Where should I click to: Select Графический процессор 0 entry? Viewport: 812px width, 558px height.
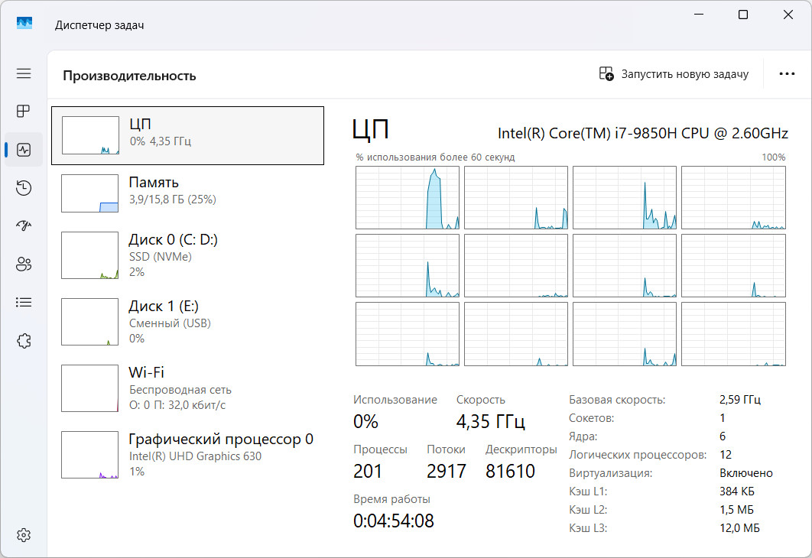tap(187, 455)
